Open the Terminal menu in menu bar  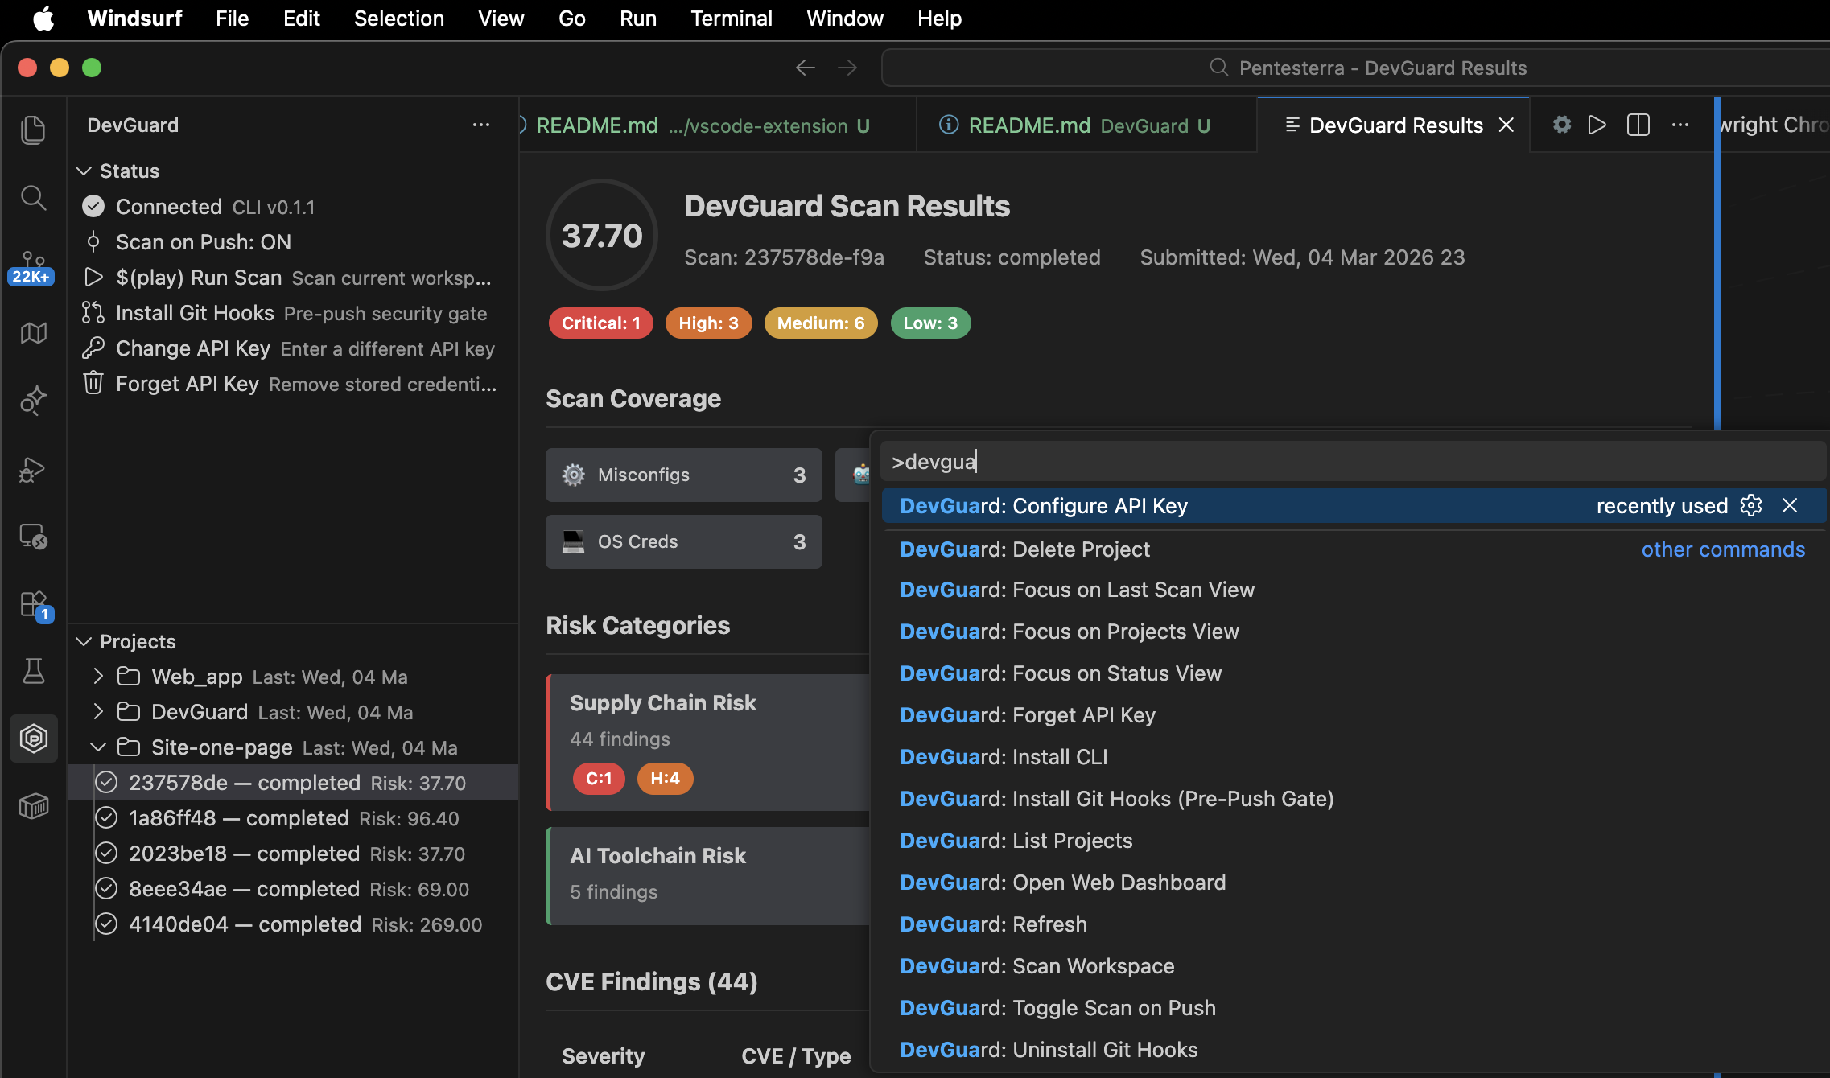coord(731,18)
